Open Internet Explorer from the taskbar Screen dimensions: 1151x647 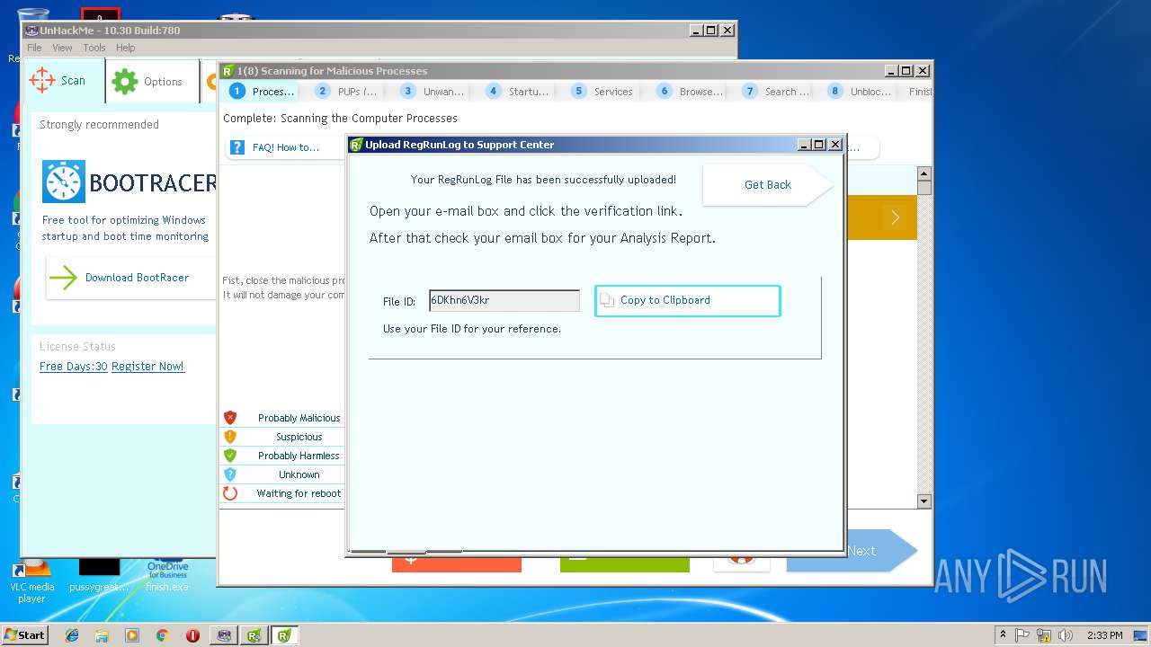(x=72, y=635)
